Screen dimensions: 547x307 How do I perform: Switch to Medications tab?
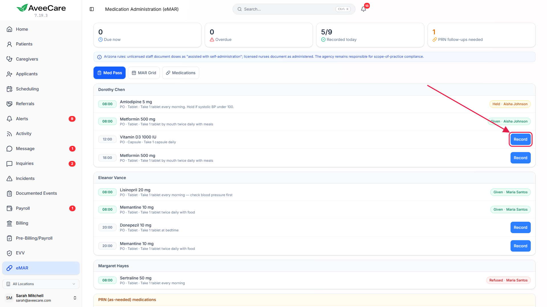pos(181,73)
